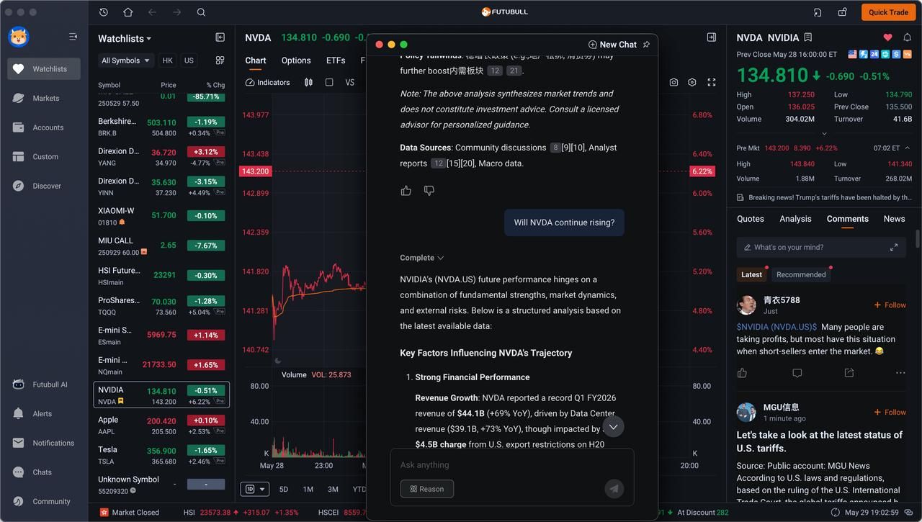Collapse the left sidebar menu icon
The height and width of the screenshot is (522, 922).
tap(73, 37)
